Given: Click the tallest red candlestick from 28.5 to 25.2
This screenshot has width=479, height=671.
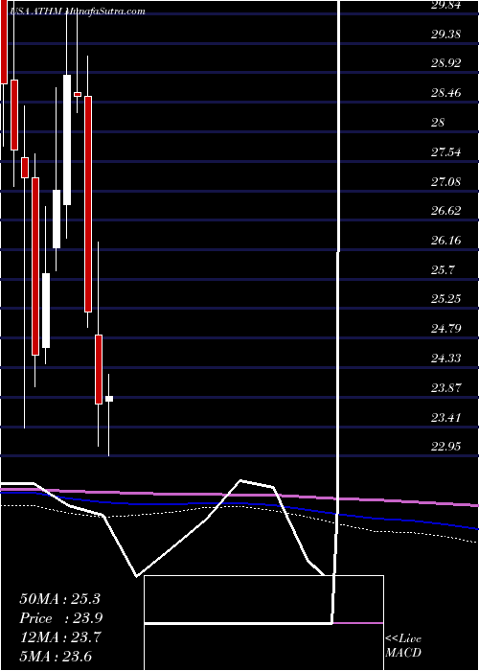Looking at the screenshot, I should click(88, 203).
